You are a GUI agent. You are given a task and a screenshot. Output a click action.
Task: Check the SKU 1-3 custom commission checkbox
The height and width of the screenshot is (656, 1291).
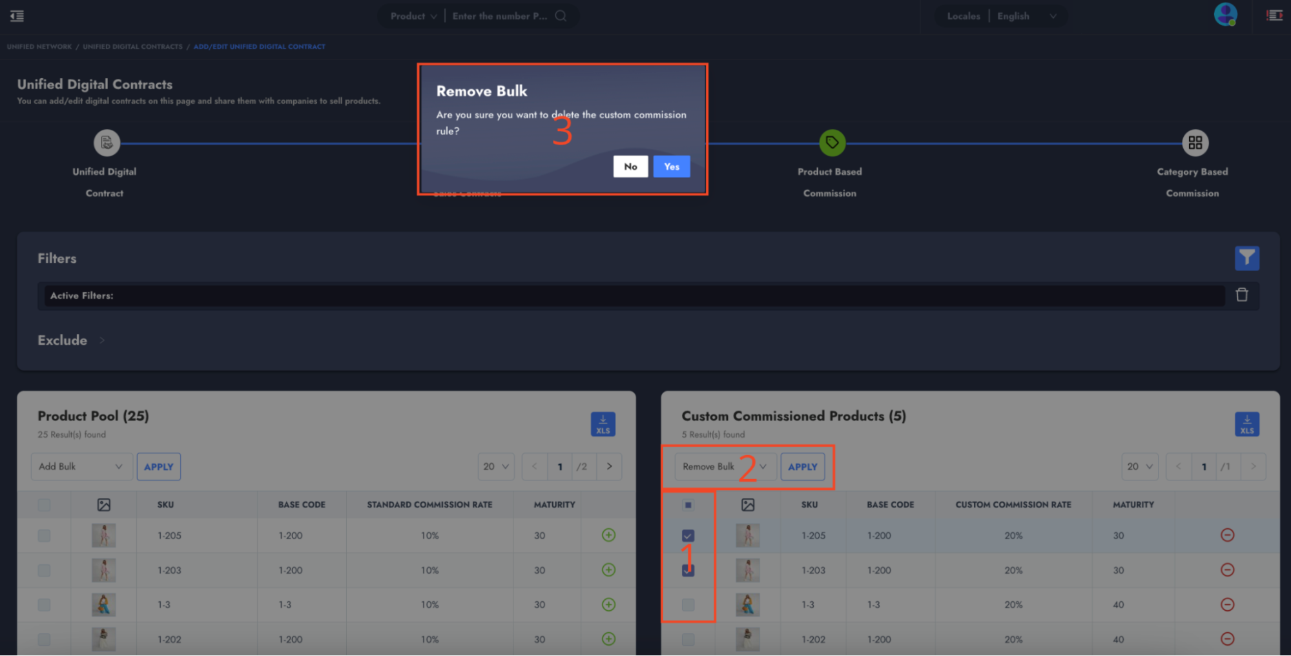[688, 605]
